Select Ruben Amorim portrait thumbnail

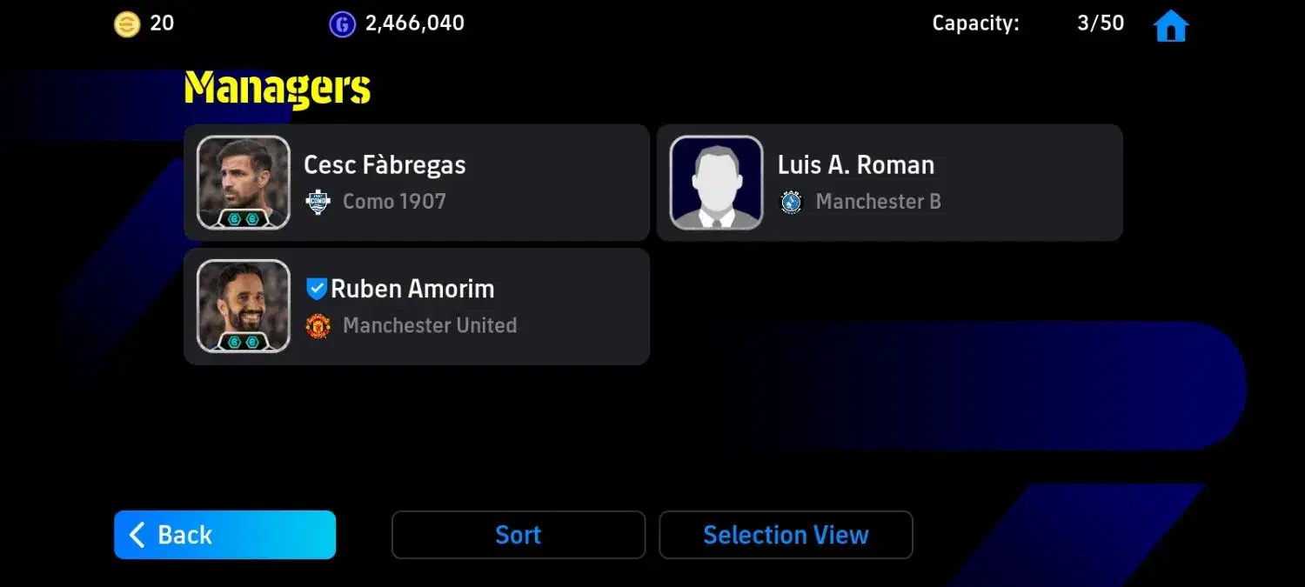[x=244, y=306]
